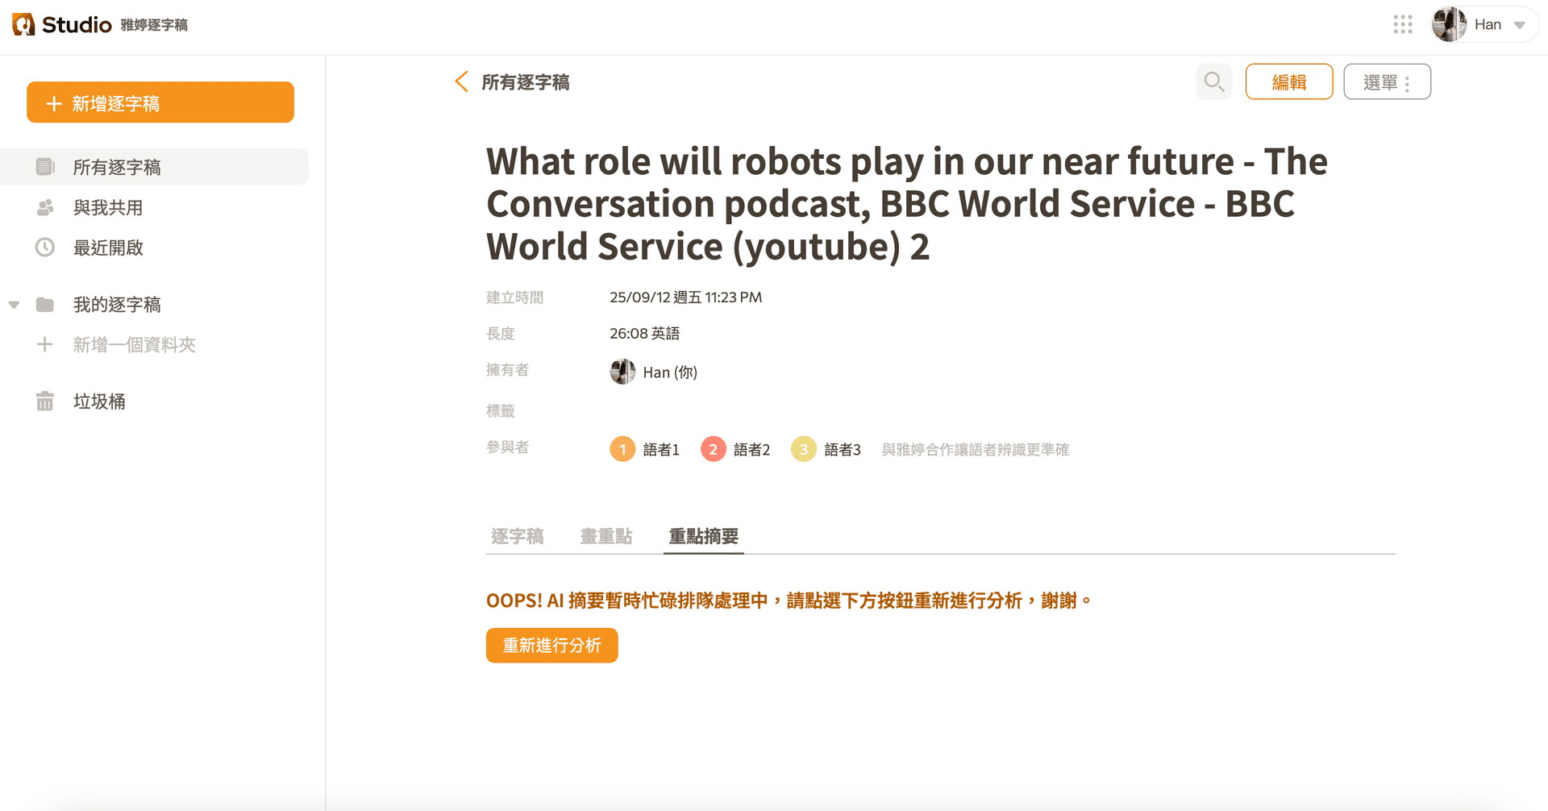Click the 所有逐字稿 document icon

coord(45,167)
